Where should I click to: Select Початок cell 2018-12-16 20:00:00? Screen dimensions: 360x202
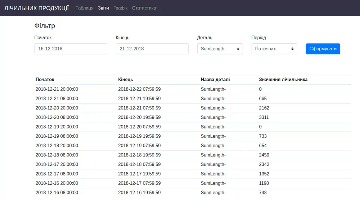coord(57,183)
